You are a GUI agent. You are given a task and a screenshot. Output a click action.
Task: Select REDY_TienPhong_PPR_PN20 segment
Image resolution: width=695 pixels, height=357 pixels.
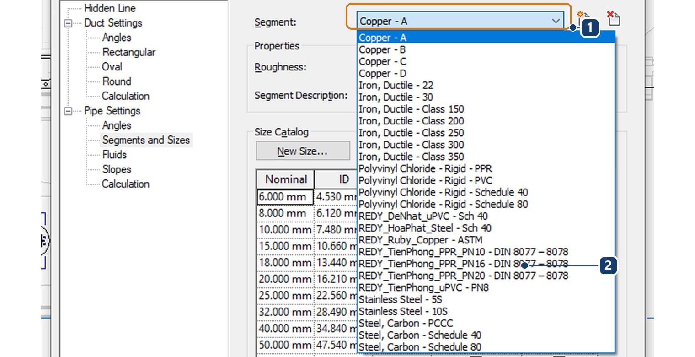click(486, 276)
